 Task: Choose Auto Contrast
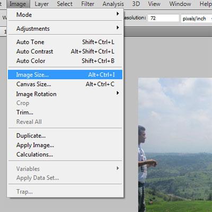click(x=65, y=51)
